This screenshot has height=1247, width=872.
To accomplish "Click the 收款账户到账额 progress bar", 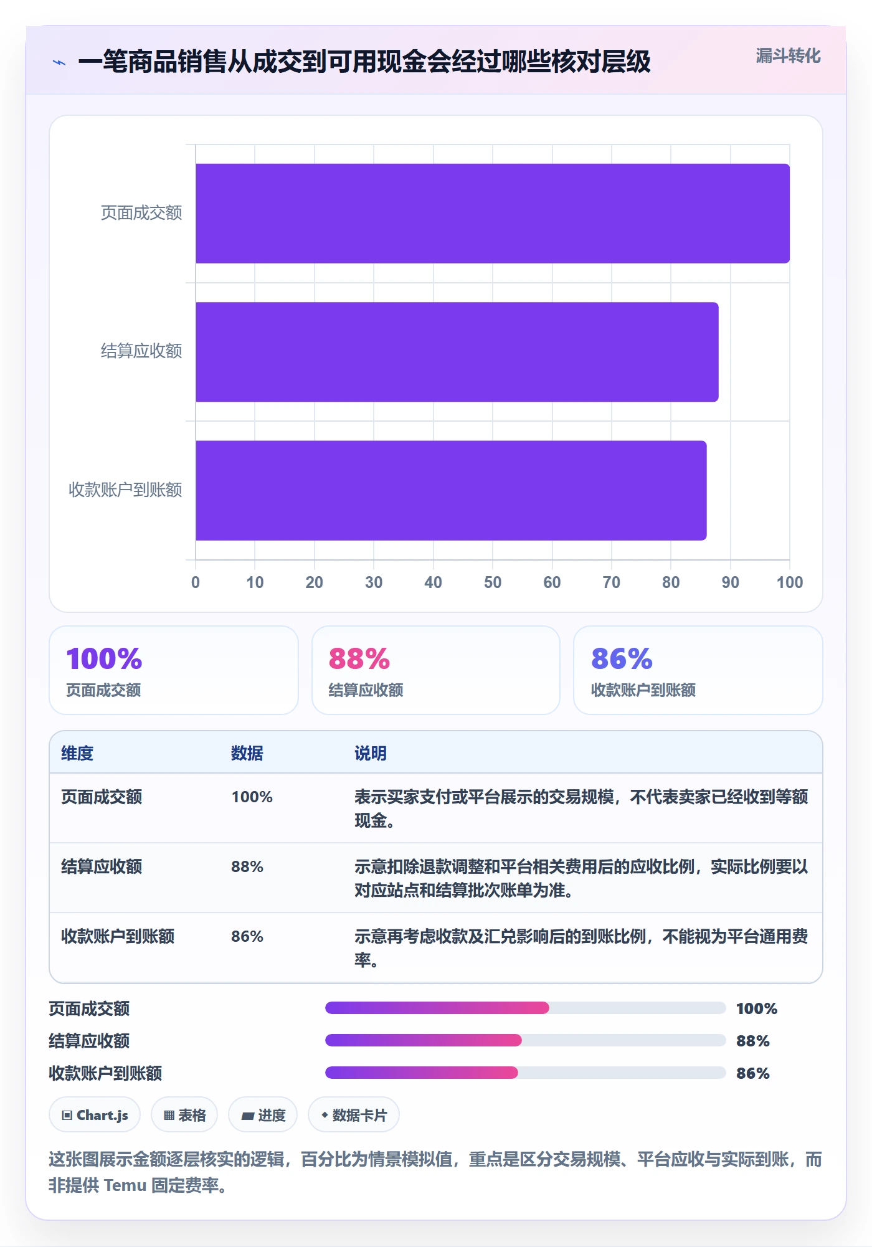I will (x=526, y=1073).
